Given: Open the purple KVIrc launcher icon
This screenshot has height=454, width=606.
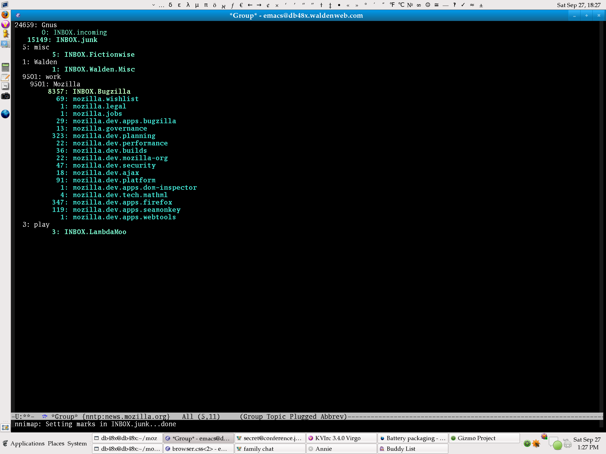Looking at the screenshot, I should 5,24.
